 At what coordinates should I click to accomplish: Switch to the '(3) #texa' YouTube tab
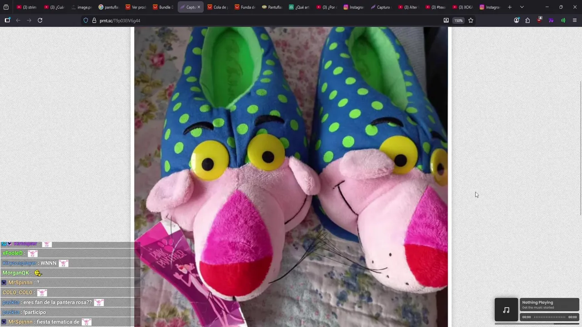pyautogui.click(x=436, y=7)
